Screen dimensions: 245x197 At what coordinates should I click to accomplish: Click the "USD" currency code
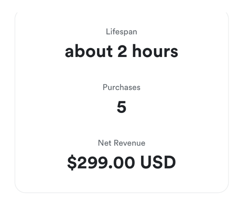pos(158,163)
